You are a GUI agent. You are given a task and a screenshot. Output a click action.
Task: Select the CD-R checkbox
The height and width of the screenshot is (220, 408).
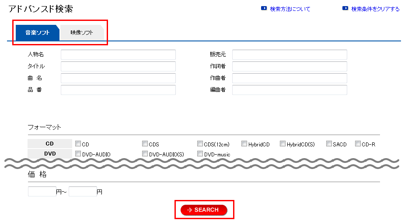(358, 144)
